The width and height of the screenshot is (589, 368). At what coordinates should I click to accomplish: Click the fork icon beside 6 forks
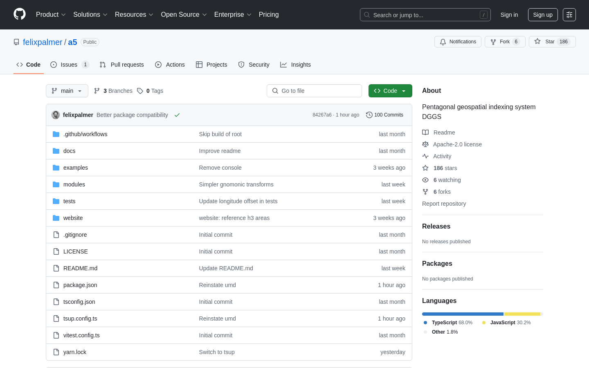click(x=425, y=192)
